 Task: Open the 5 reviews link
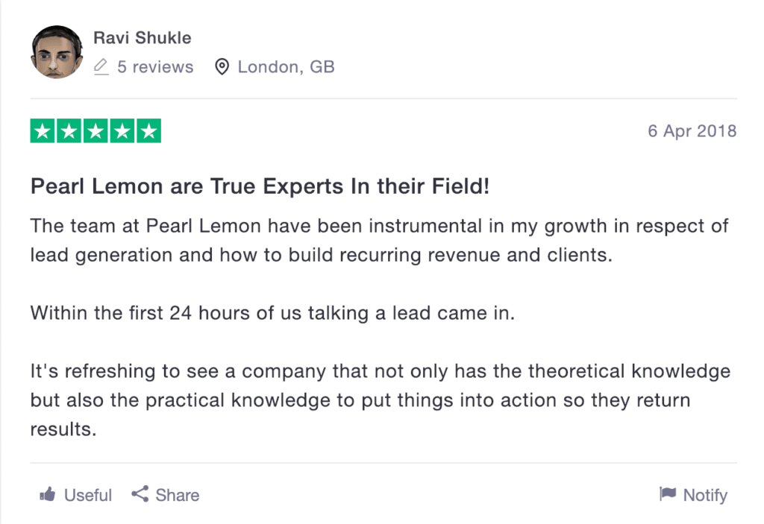155,67
